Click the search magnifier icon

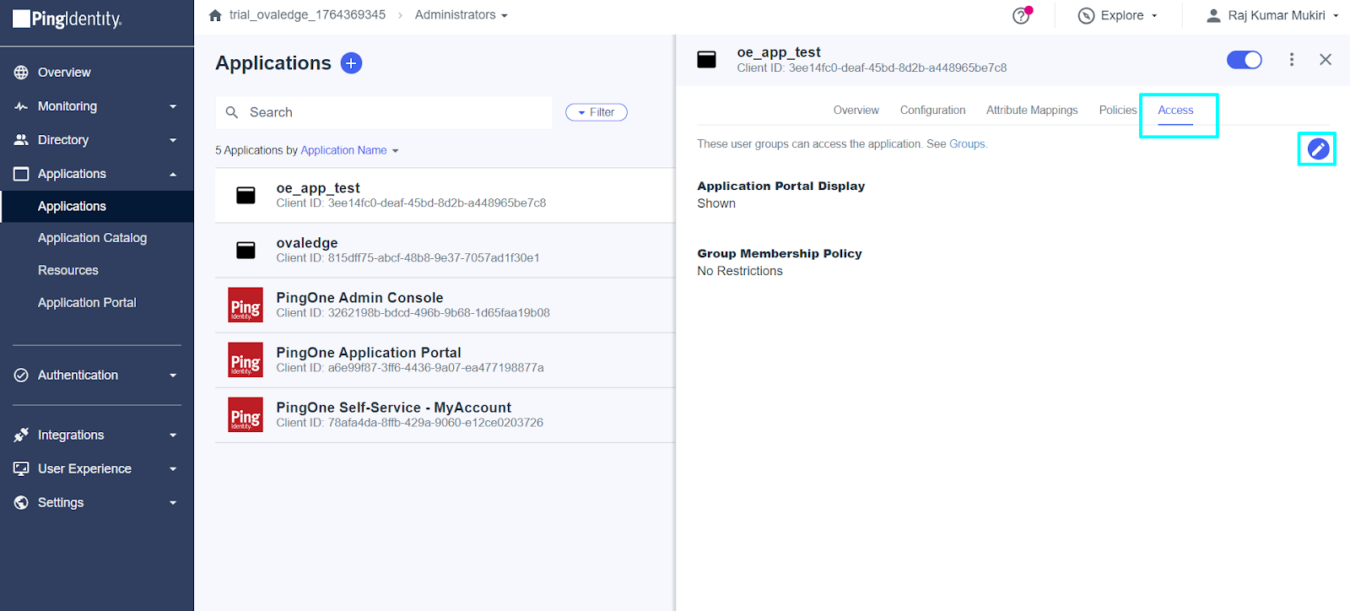tap(232, 112)
